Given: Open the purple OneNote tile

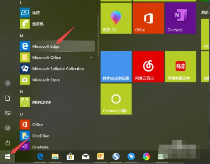Looking at the screenshot, I should (x=180, y=18).
